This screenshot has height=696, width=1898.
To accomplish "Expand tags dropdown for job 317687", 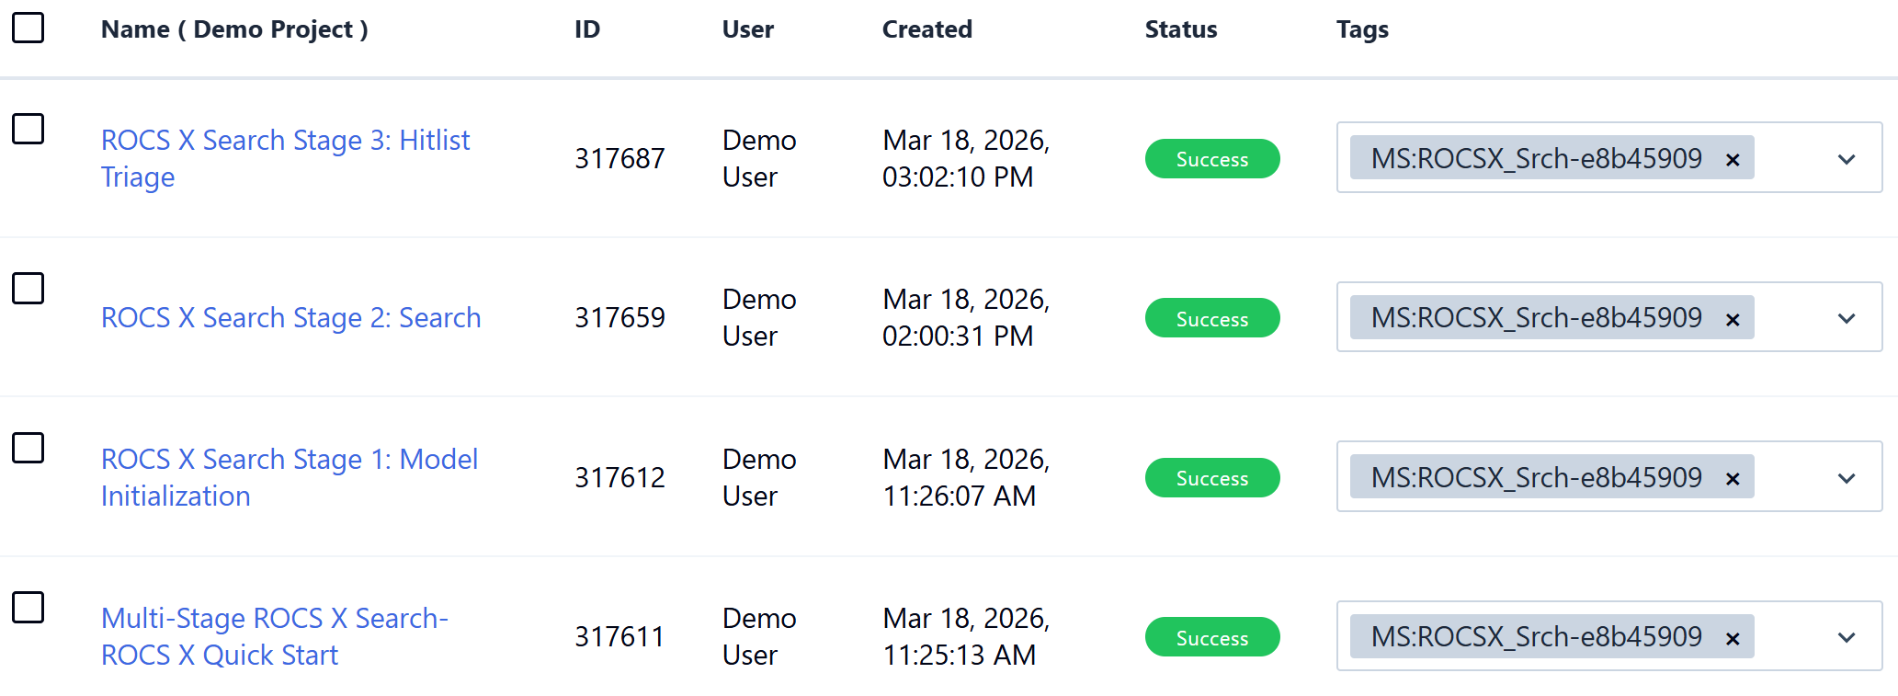I will (x=1846, y=159).
